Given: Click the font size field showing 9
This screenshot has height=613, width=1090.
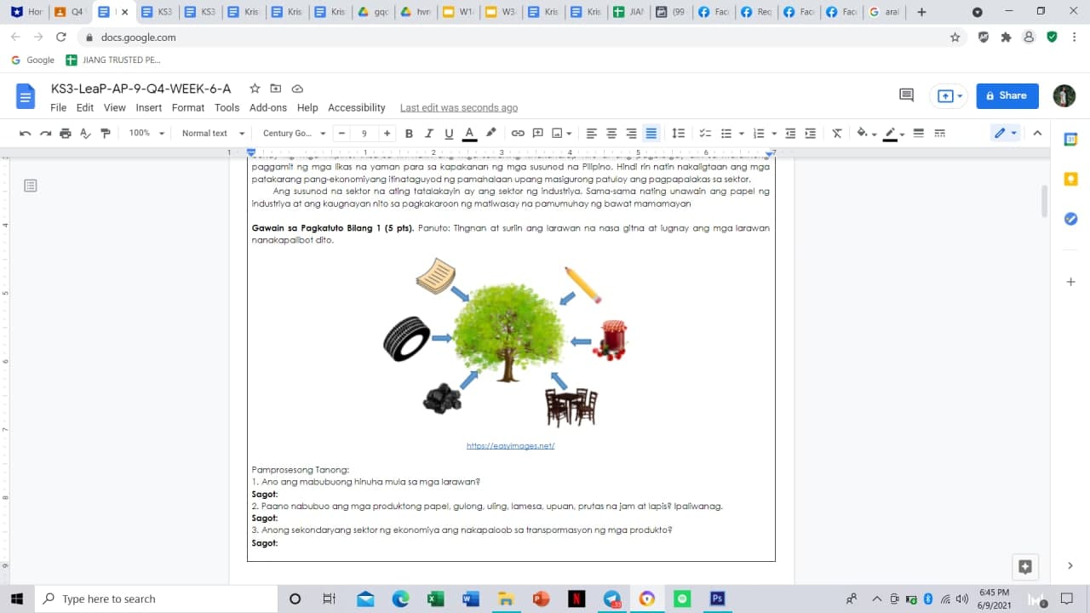Looking at the screenshot, I should (364, 133).
